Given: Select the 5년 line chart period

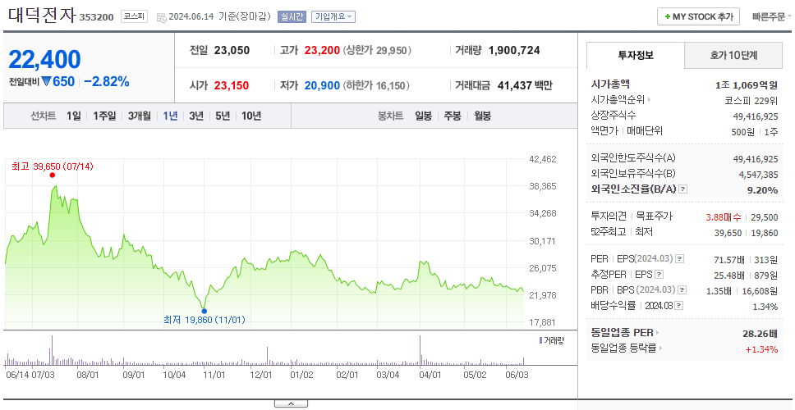Looking at the screenshot, I should tap(223, 116).
